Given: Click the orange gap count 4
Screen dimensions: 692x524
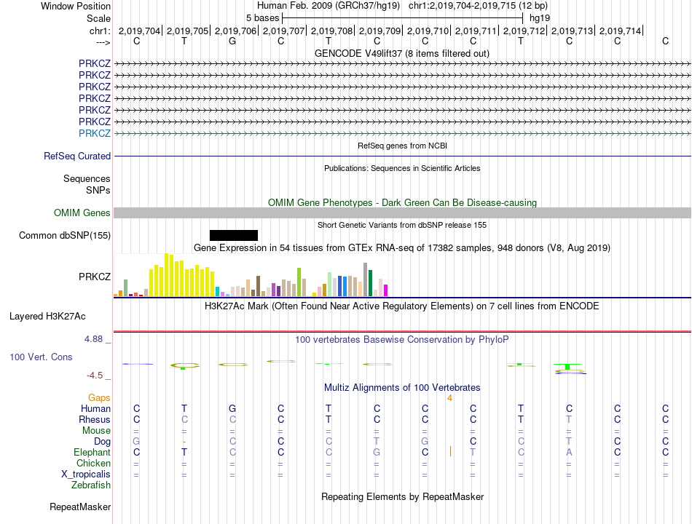Looking at the screenshot, I should click(x=449, y=398).
